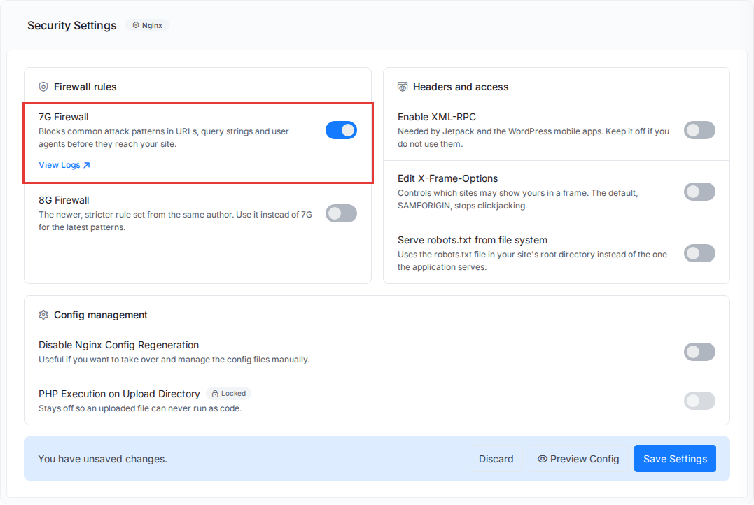The width and height of the screenshot is (754, 505).
Task: Click the 7G Firewall label
Action: (64, 118)
